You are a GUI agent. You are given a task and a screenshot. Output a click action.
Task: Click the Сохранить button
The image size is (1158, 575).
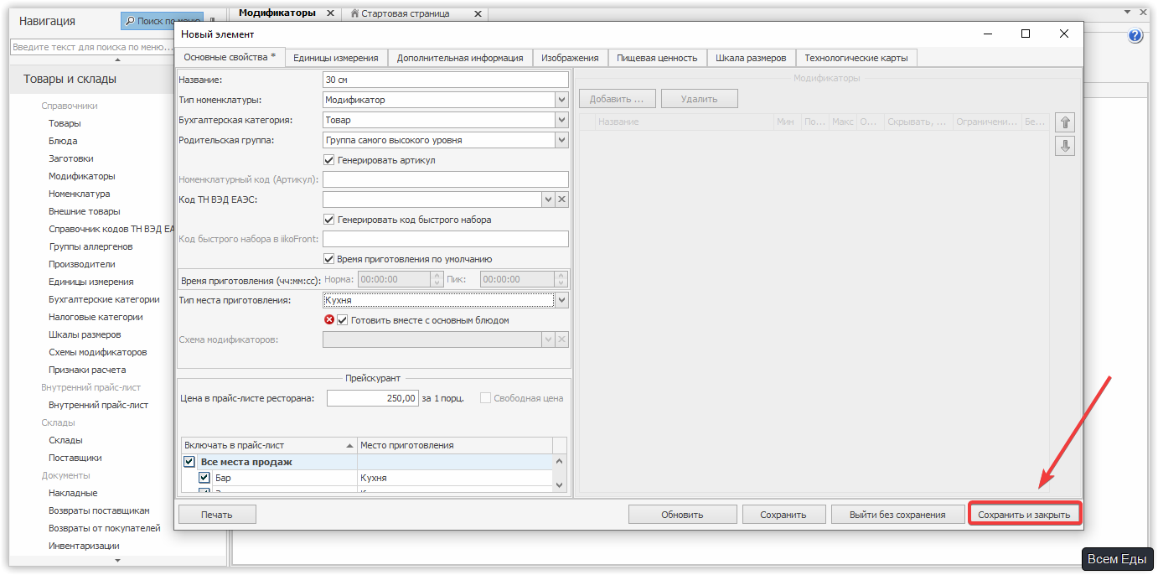[x=783, y=515]
